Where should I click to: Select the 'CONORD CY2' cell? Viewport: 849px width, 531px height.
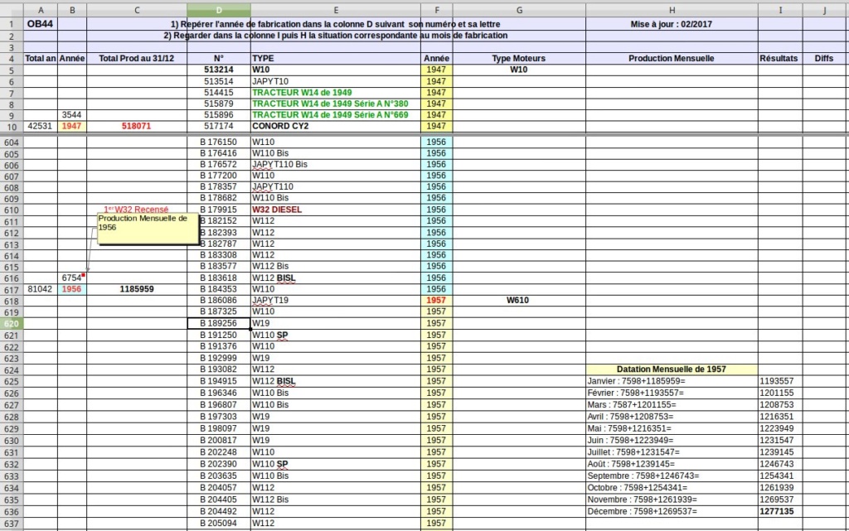(336, 126)
